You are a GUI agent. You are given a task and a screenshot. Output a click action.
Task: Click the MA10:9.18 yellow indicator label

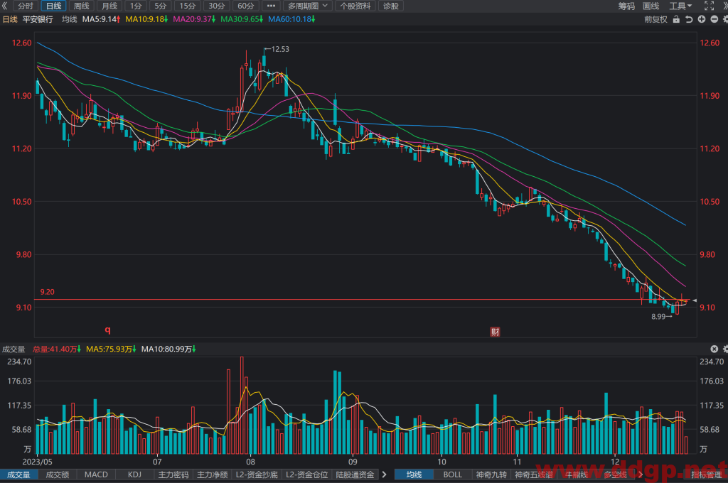[146, 19]
